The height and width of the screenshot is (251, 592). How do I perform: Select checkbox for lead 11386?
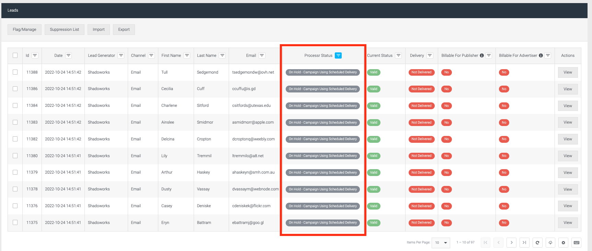15,89
